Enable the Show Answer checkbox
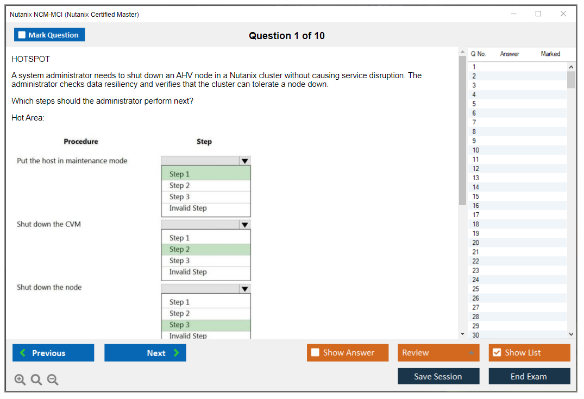This screenshot has width=584, height=399. coord(316,353)
